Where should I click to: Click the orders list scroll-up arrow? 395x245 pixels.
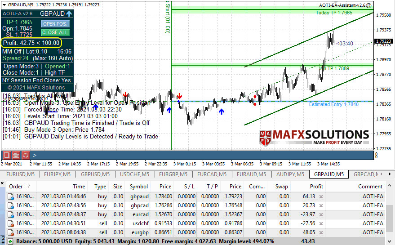(390, 185)
